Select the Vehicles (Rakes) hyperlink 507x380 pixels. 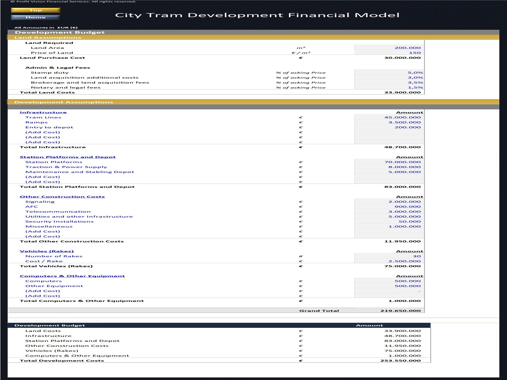47,251
